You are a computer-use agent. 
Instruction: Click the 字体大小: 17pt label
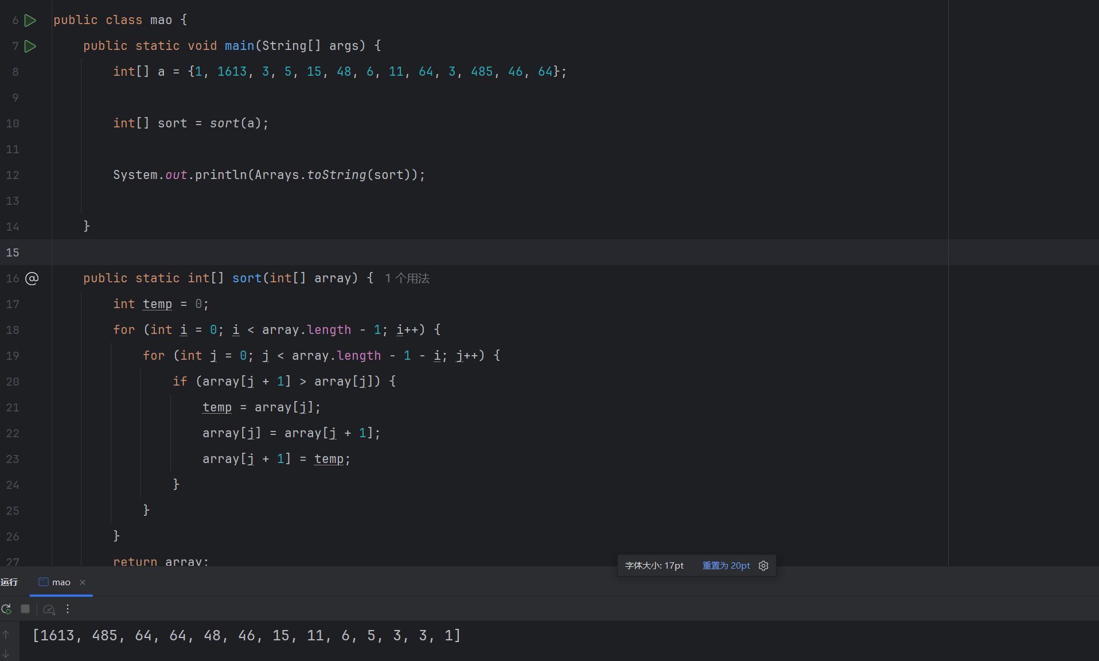[654, 566]
